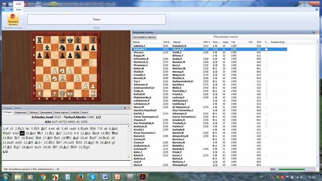Switch to the Таблица tab
This screenshot has height=181, width=322.
point(33,113)
